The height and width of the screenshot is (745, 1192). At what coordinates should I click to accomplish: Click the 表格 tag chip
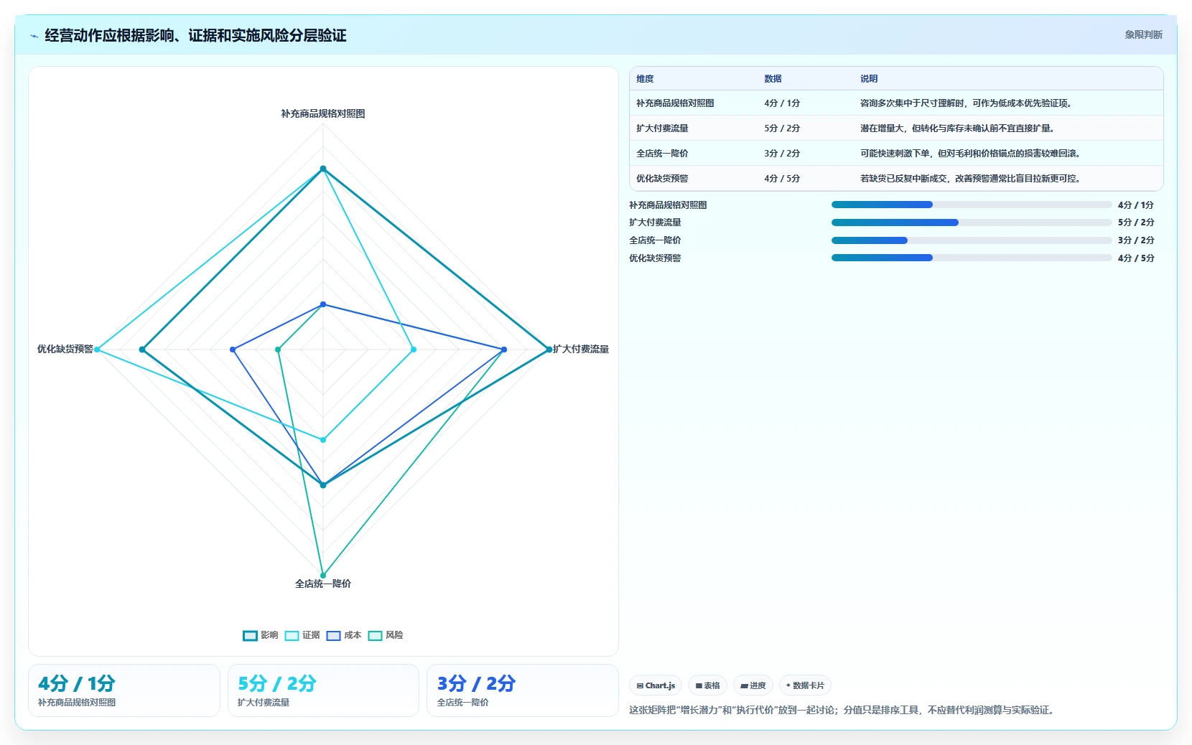point(707,685)
